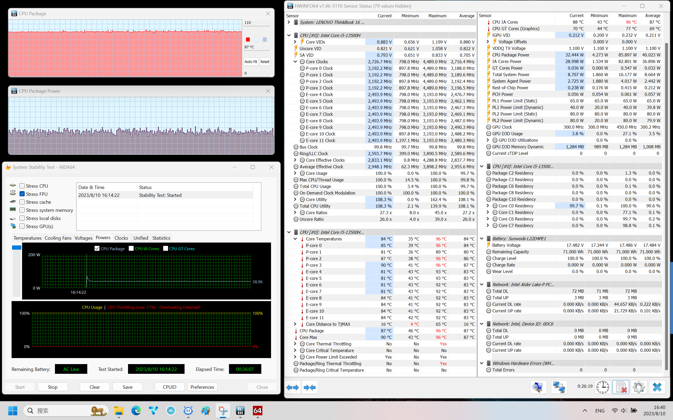Screen dimensions: 673x420
Task: Expand the Core VIDs sensor group
Action: [x=295, y=42]
